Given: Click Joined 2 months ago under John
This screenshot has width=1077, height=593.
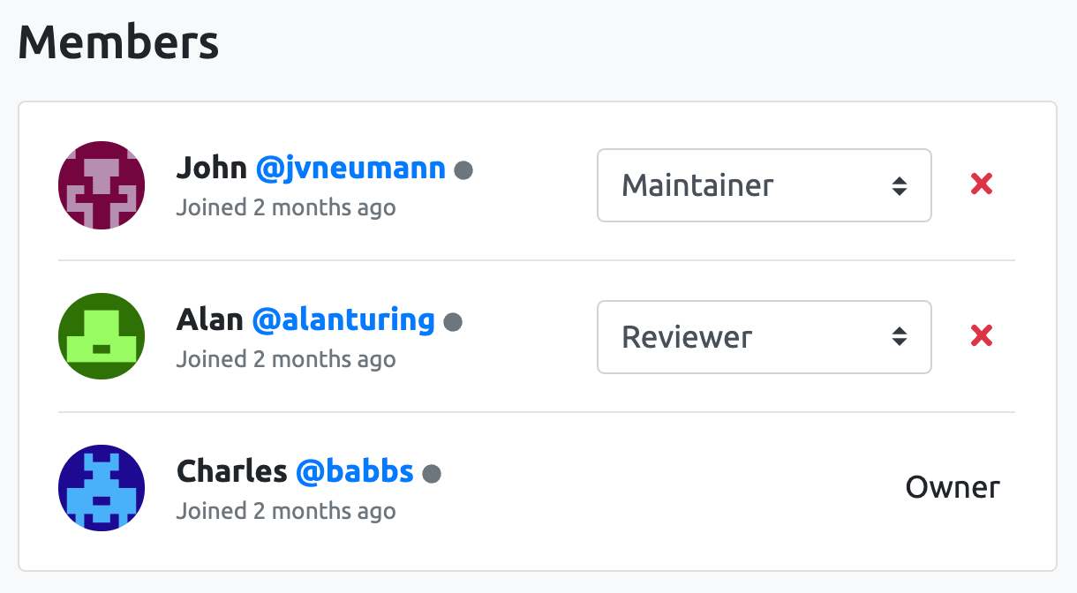Looking at the screenshot, I should point(286,207).
